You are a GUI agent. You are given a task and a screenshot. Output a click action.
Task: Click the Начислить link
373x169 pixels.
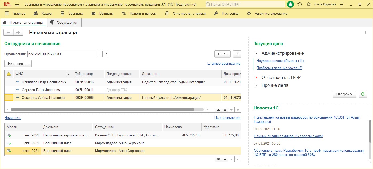13,118
